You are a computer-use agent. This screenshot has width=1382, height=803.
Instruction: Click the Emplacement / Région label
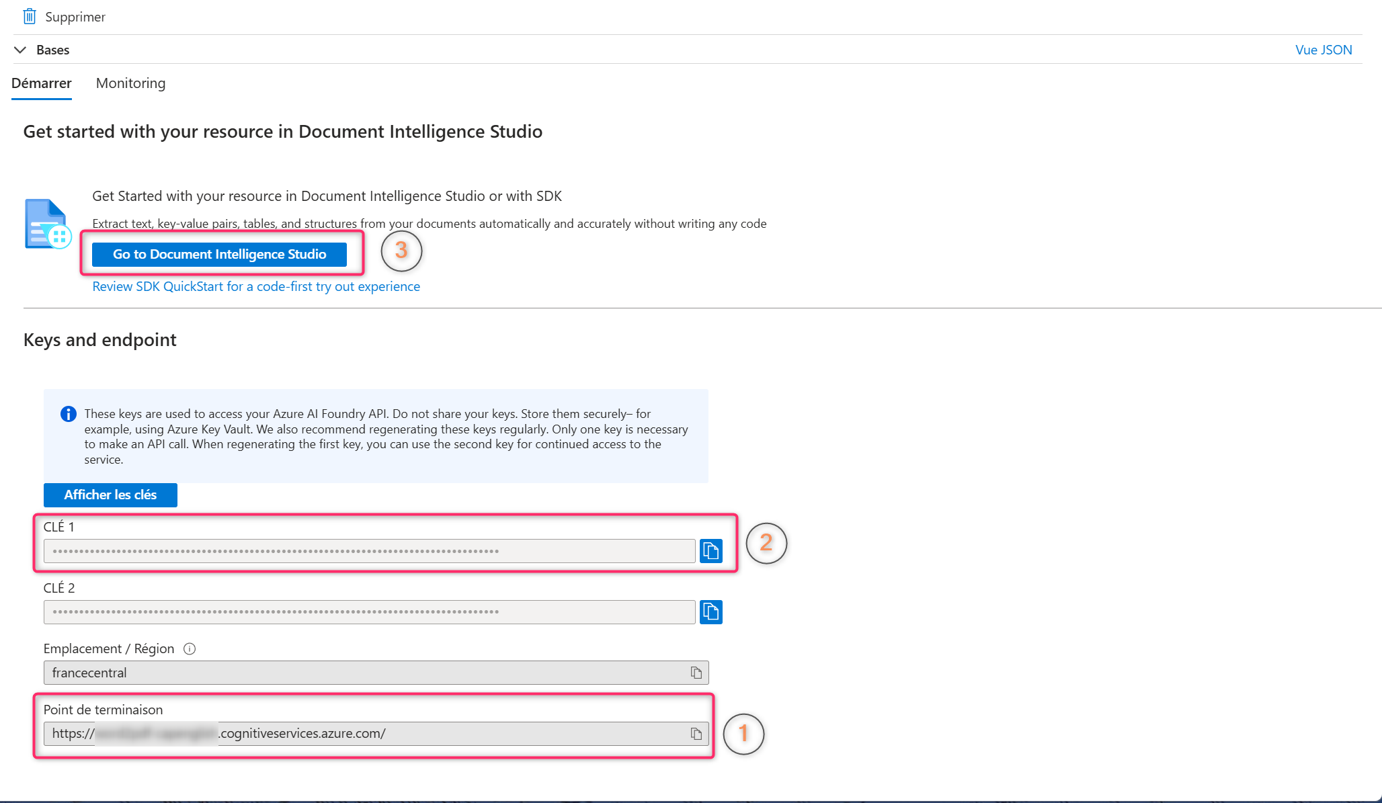[x=109, y=648]
